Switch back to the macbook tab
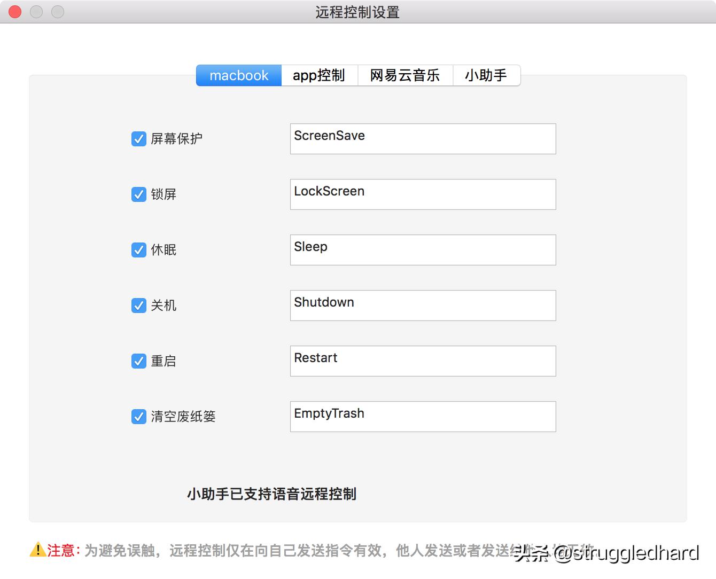716x579 pixels. coord(239,75)
